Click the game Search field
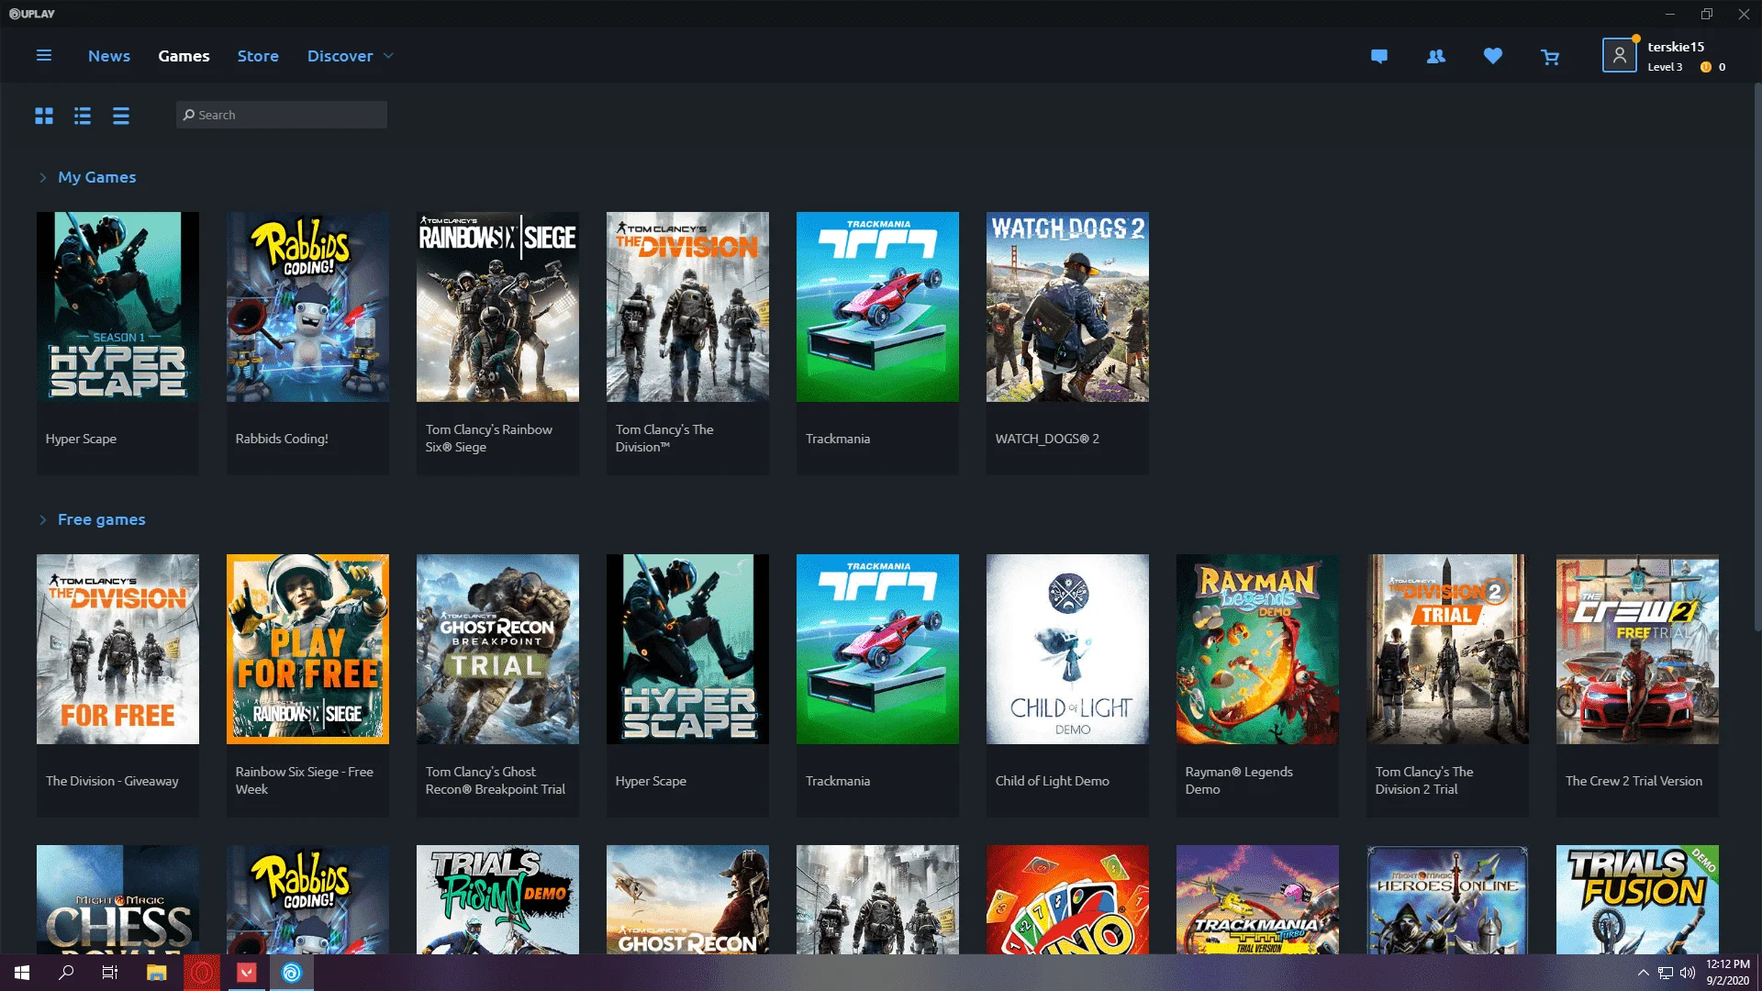The height and width of the screenshot is (991, 1762). tap(282, 115)
